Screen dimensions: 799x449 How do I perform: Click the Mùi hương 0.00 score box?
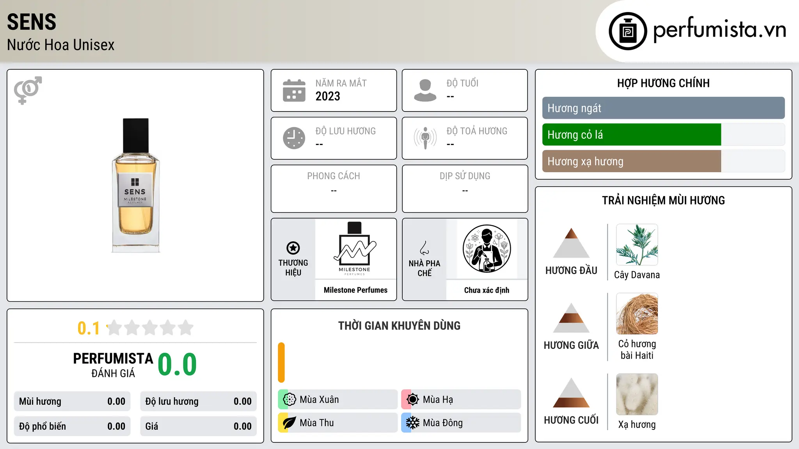72,401
